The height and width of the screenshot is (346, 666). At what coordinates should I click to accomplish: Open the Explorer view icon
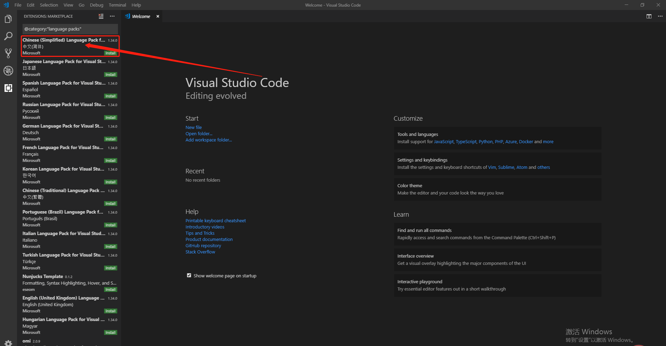[8, 19]
